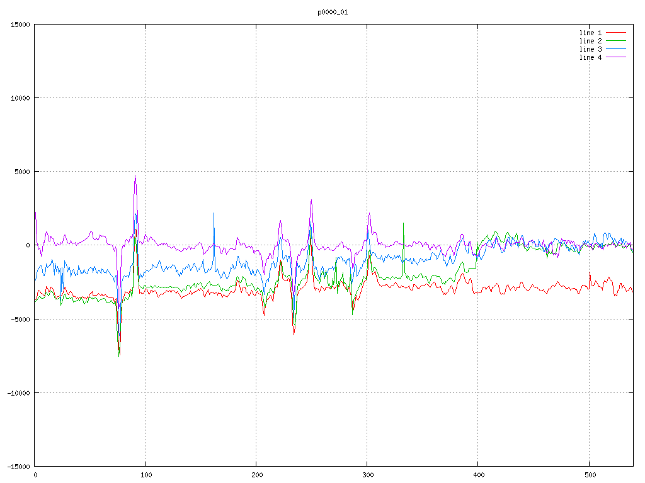Select the 'line 3' legend label
The height and width of the screenshot is (483, 645).
pos(590,49)
